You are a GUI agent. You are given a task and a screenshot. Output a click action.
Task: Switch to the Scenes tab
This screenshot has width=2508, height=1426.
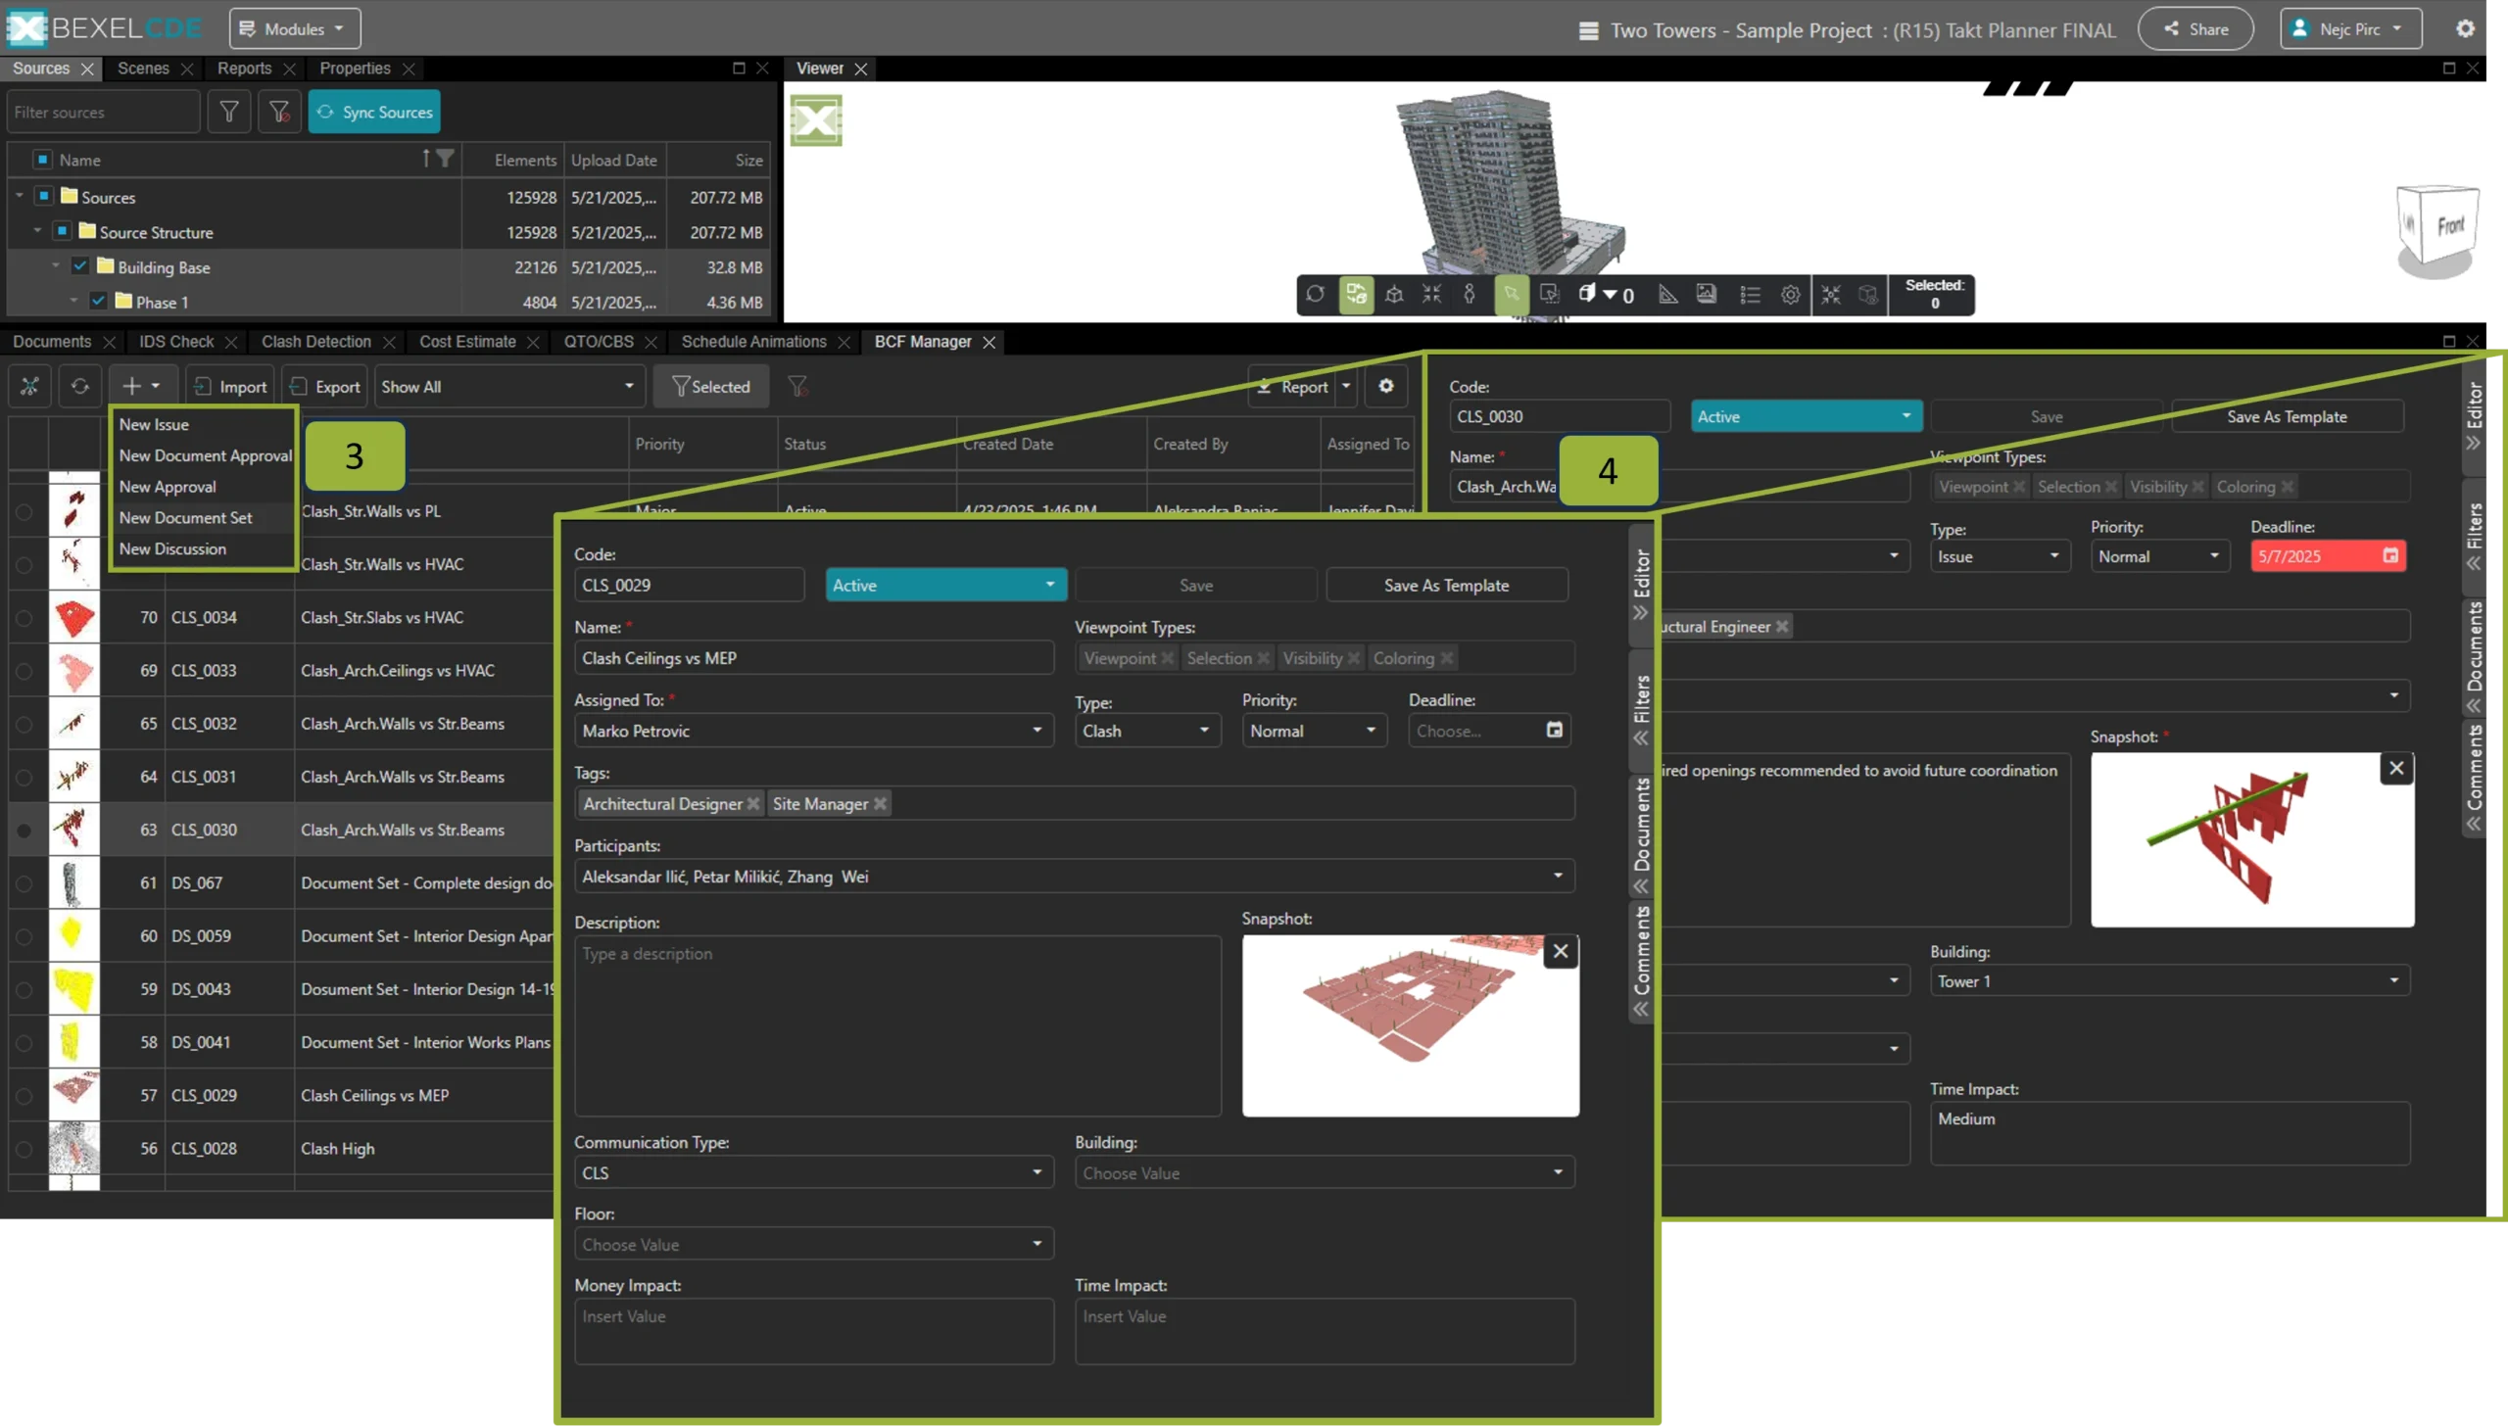[x=143, y=68]
